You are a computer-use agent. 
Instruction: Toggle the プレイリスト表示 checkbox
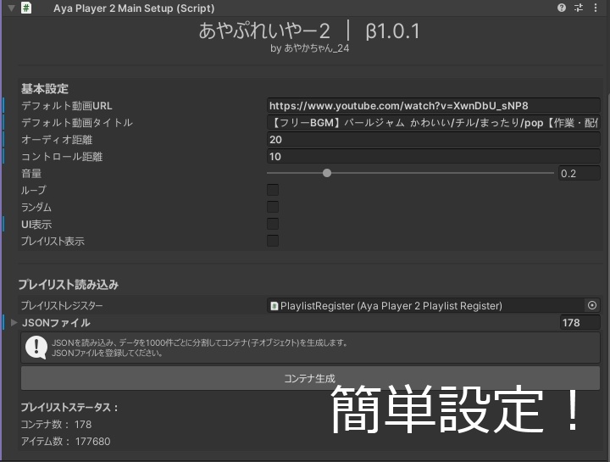(x=273, y=241)
